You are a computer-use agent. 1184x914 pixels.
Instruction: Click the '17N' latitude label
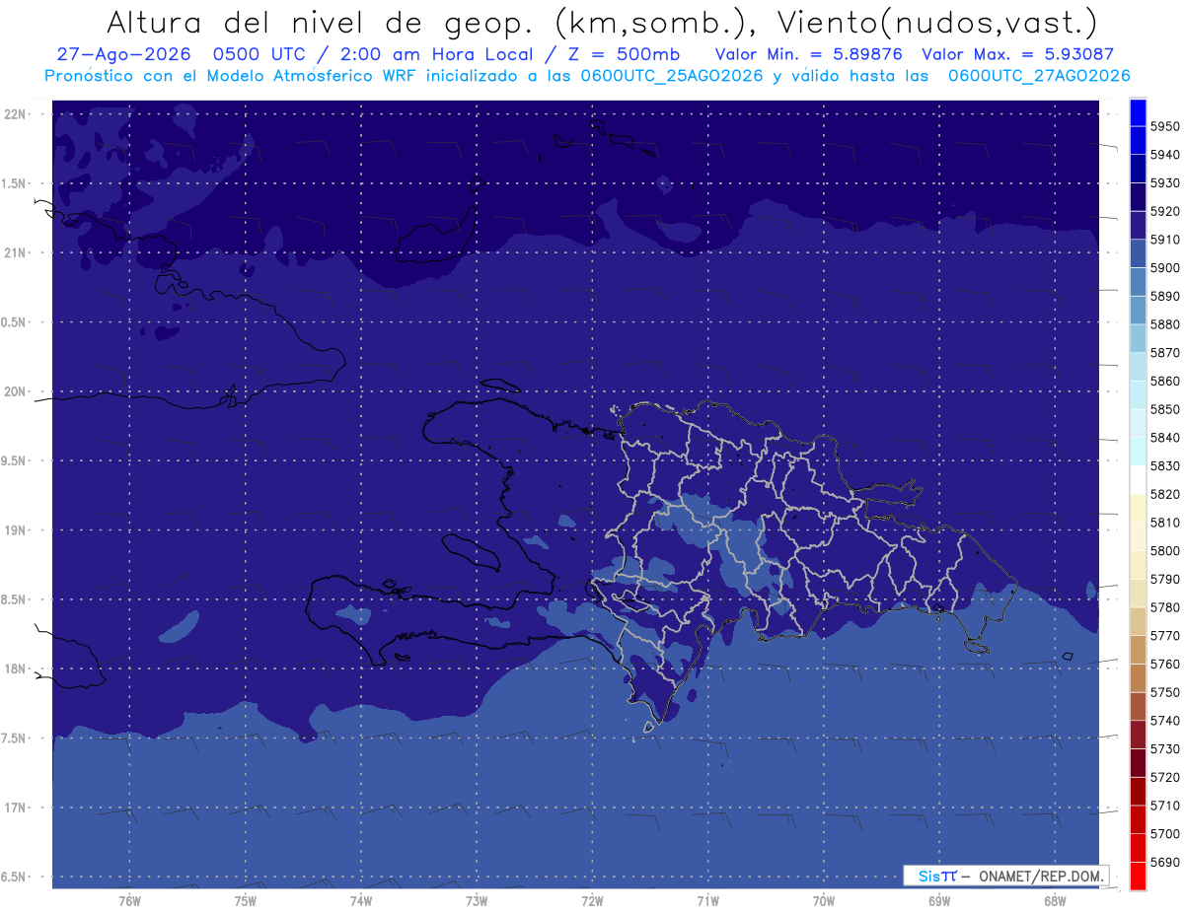pyautogui.click(x=17, y=808)
